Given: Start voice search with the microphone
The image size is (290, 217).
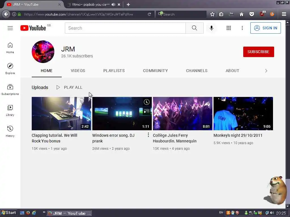Looking at the screenshot, I should pyautogui.click(x=211, y=28).
